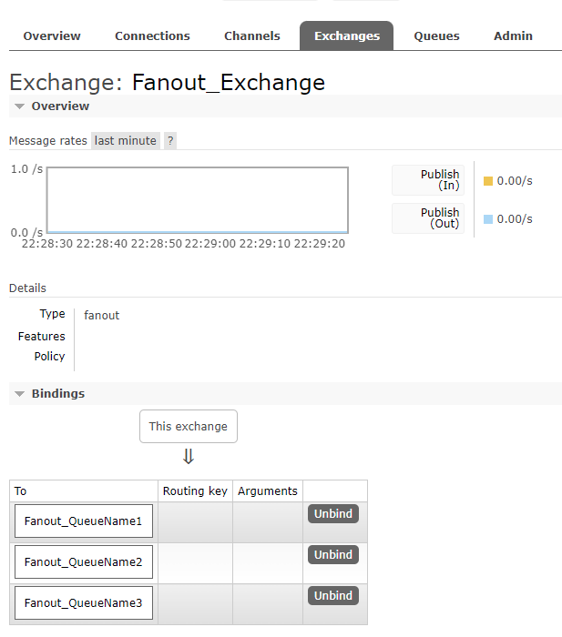Open the Fanout_QueueName3 queue link

84,602
